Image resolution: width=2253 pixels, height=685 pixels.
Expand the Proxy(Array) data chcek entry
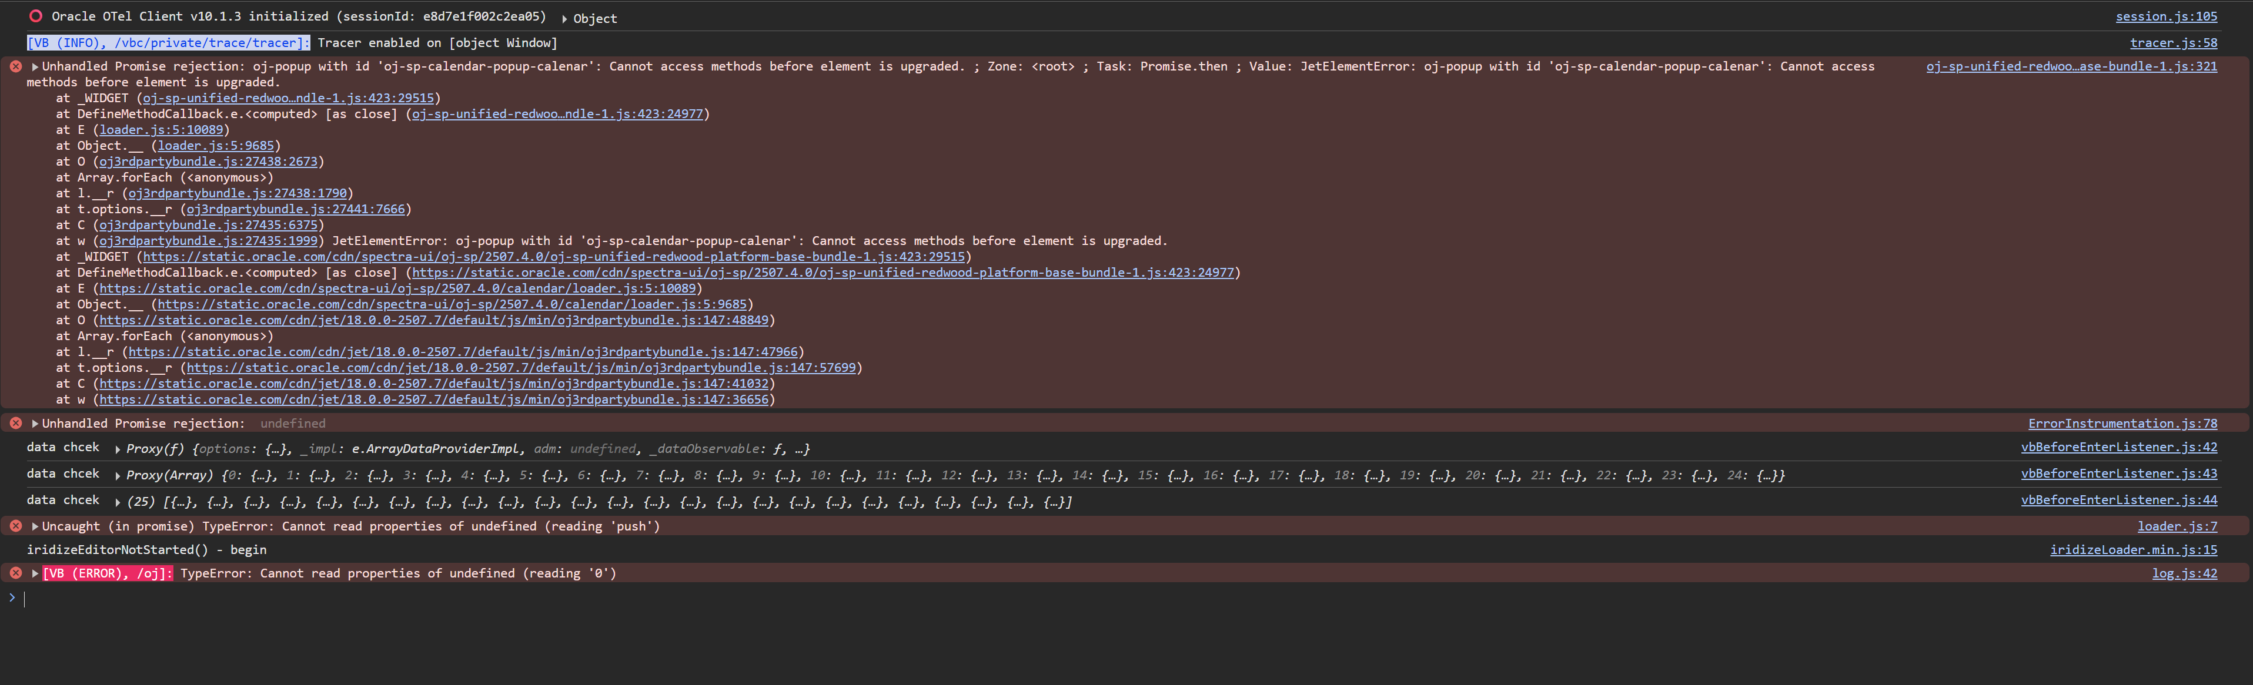pos(117,476)
